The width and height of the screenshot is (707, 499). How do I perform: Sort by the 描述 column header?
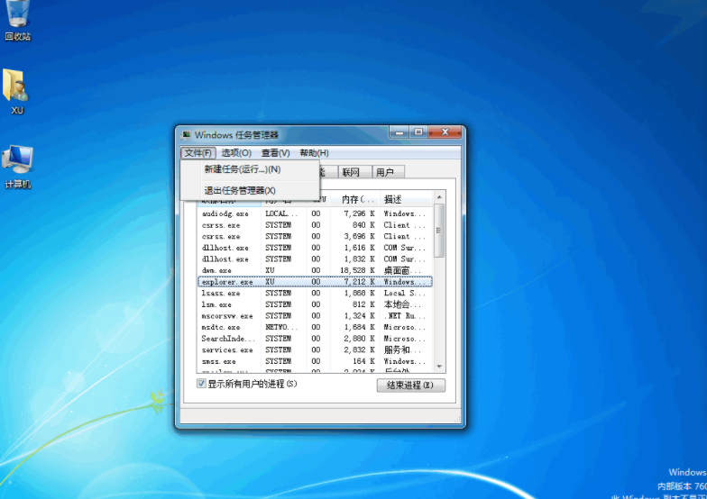point(406,199)
